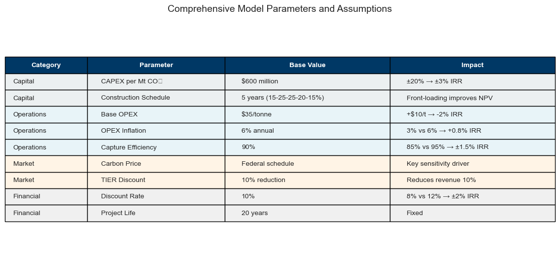560x258 pixels.
Task: Select the Front-loading improves NPV cell
Action: [x=449, y=98]
